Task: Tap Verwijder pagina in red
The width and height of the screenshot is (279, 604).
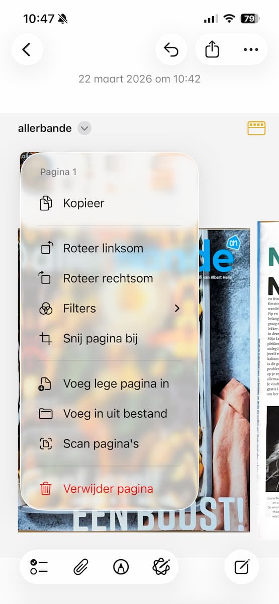Action: click(109, 488)
